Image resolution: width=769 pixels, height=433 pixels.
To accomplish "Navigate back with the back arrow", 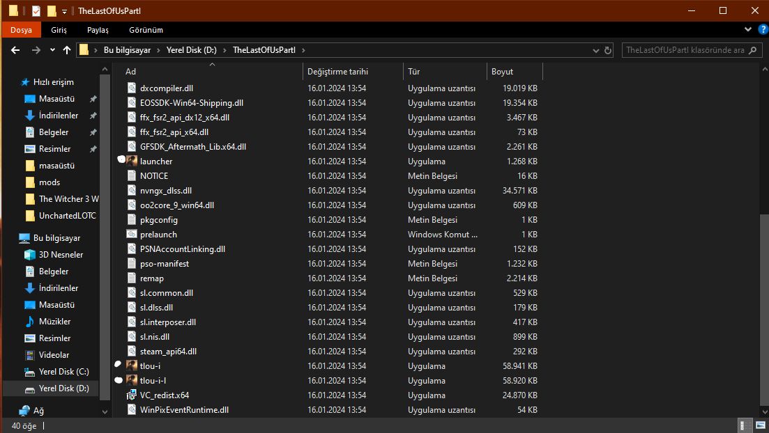I will pos(15,50).
